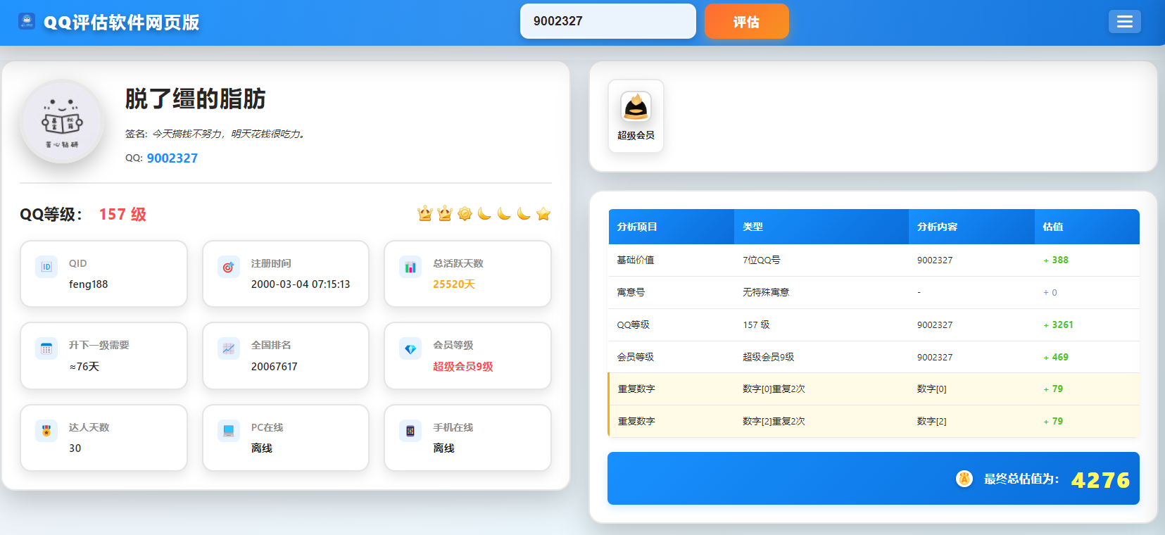The width and height of the screenshot is (1165, 535).
Task: Click the 注册时间 target icon
Action: [228, 267]
